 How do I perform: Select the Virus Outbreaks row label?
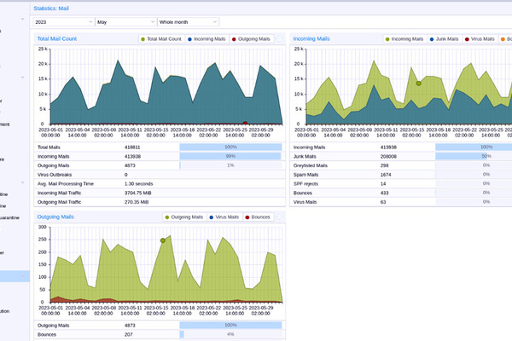(55, 175)
